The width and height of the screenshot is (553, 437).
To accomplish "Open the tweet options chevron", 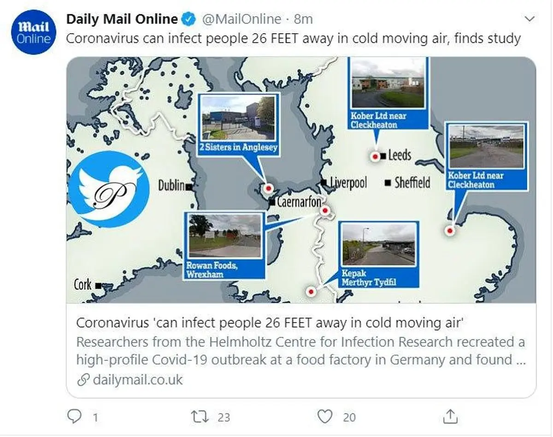I will (x=530, y=19).
